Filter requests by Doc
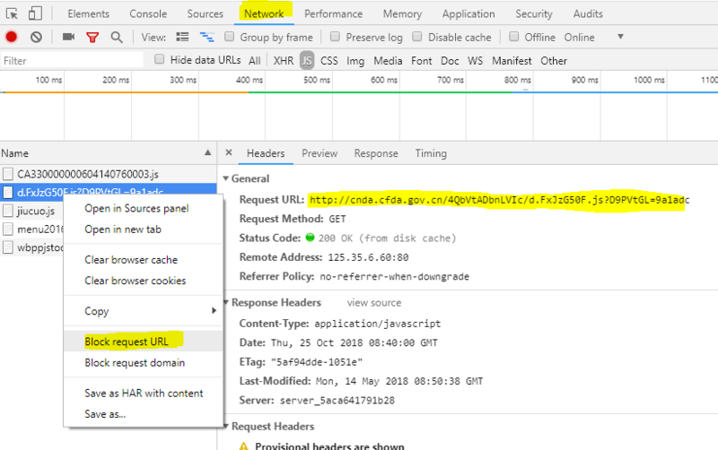The width and height of the screenshot is (718, 450). (x=450, y=60)
